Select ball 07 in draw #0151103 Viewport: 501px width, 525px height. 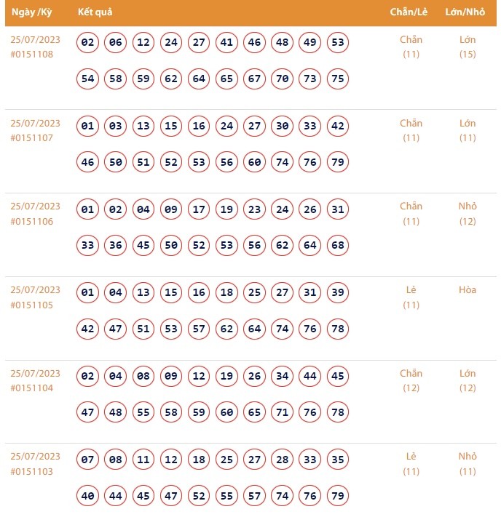pyautogui.click(x=88, y=460)
